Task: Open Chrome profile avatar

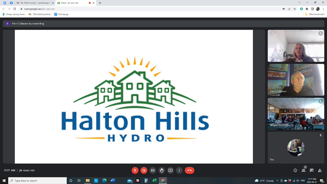Action: (317, 9)
